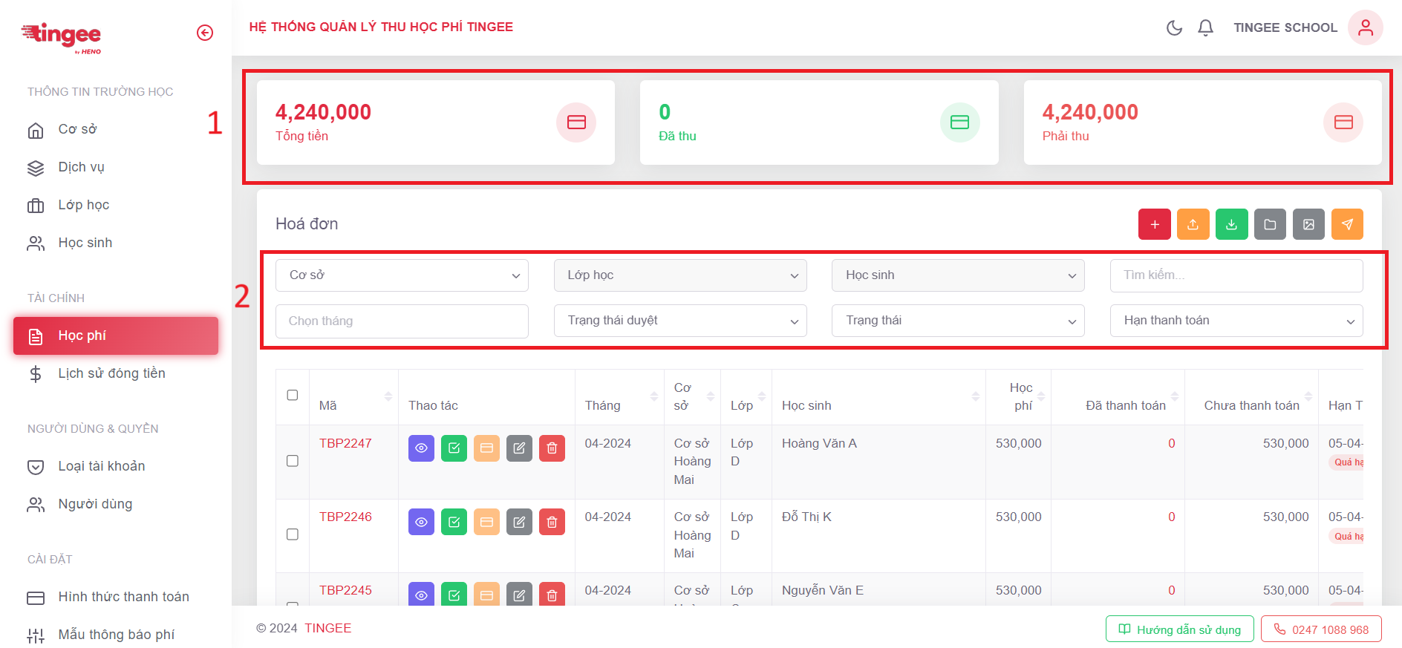This screenshot has width=1402, height=648.
Task: Click the Hướng dẫn sử dụng button
Action: (x=1179, y=629)
